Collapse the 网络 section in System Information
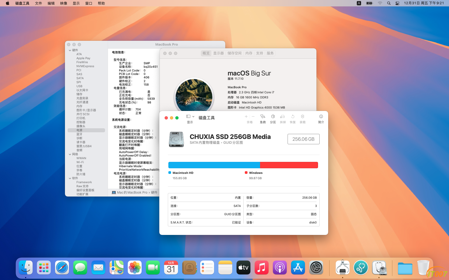 pos(70,154)
